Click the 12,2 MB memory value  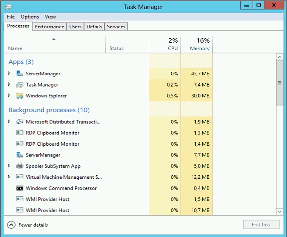(200, 177)
